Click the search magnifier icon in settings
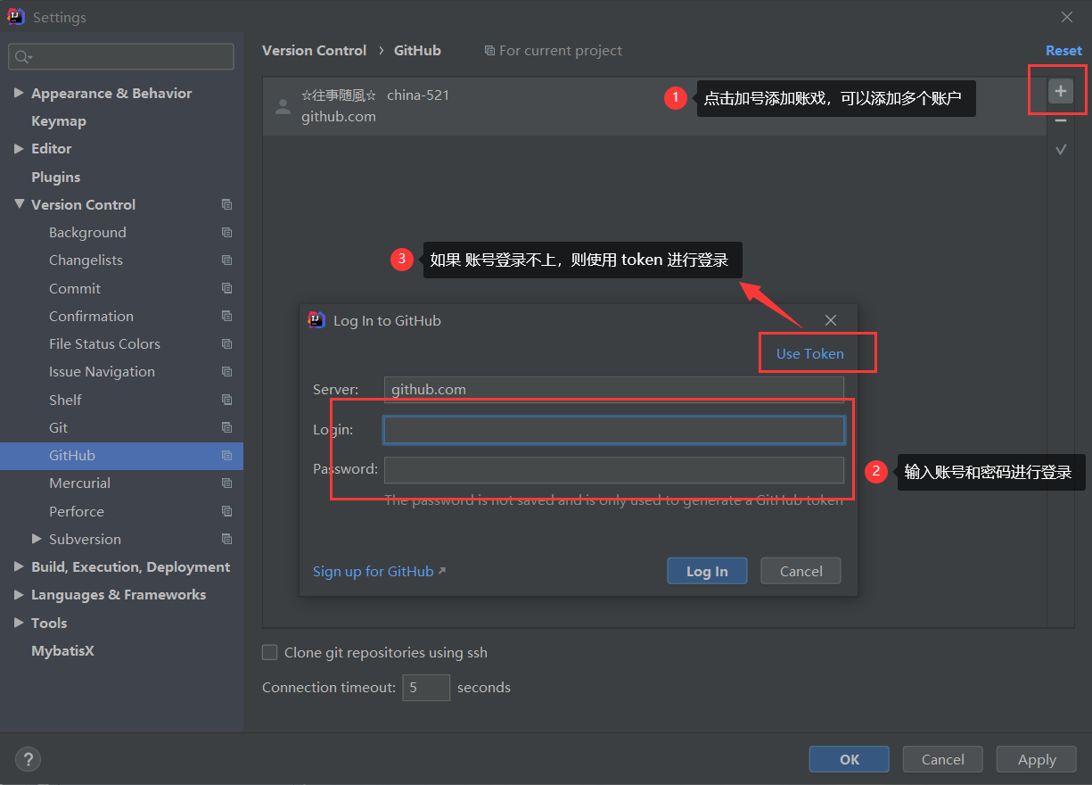 21,57
